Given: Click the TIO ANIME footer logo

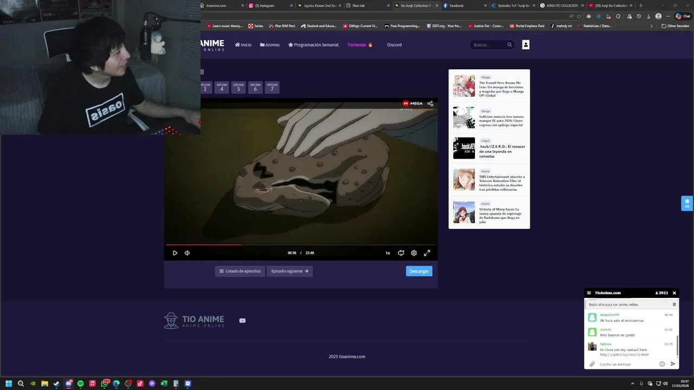Looking at the screenshot, I should (194, 321).
